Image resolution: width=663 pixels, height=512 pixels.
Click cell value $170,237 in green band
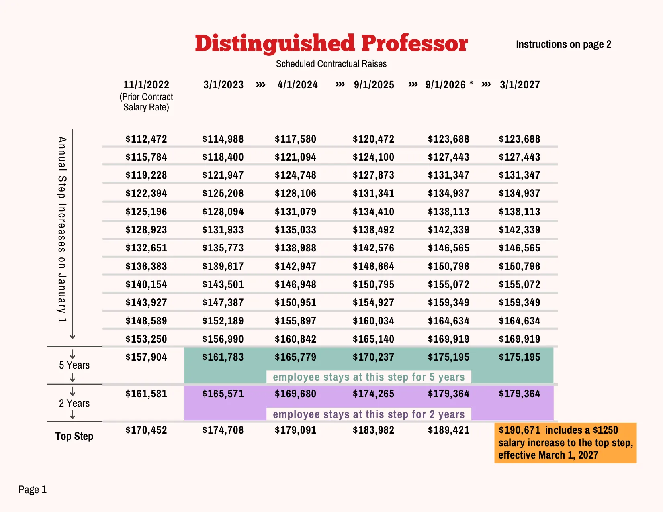(374, 357)
